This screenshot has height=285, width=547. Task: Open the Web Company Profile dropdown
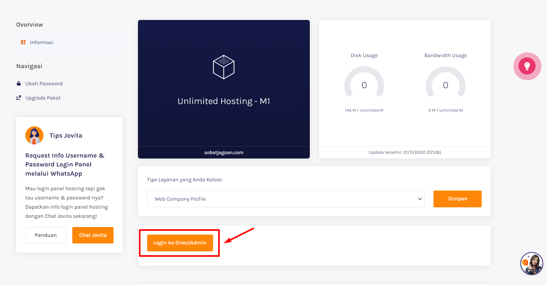point(286,199)
